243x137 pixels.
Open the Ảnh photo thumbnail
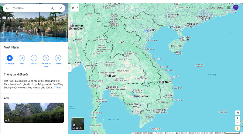click(34, 113)
